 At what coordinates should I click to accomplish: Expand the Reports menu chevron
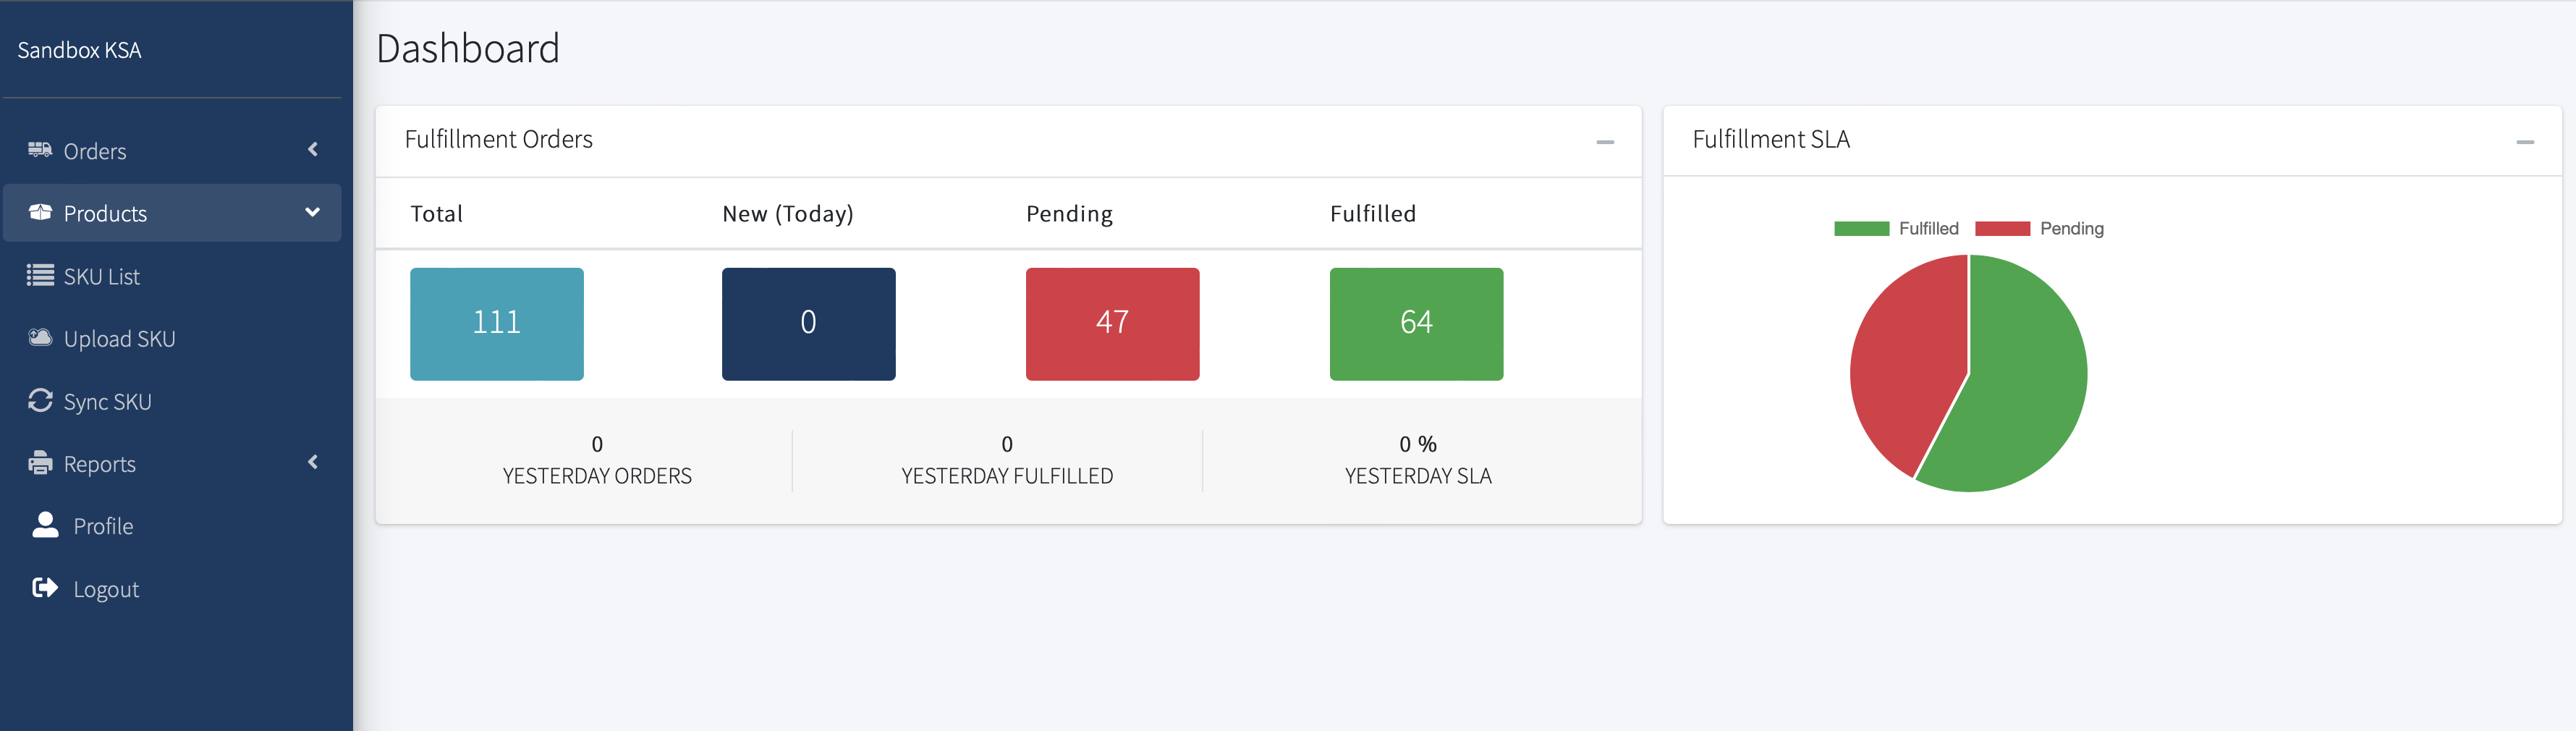pos(313,462)
